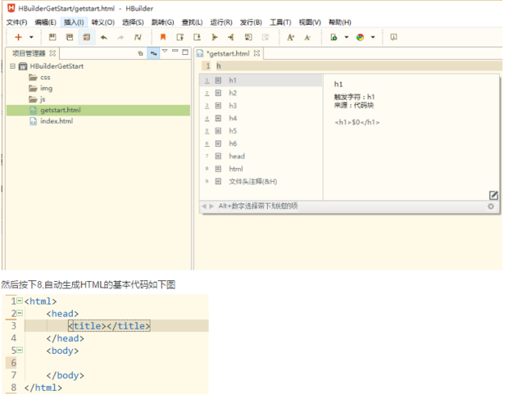This screenshot has width=508, height=399.
Task: Open dropdown arrow beside the New button
Action: coord(31,37)
